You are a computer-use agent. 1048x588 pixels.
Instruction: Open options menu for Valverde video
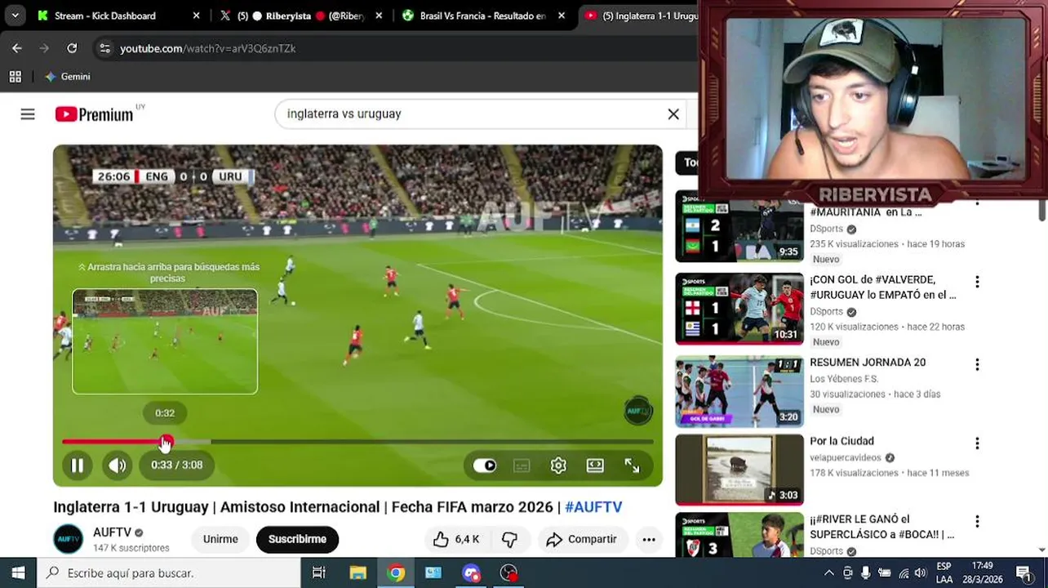coord(977,282)
